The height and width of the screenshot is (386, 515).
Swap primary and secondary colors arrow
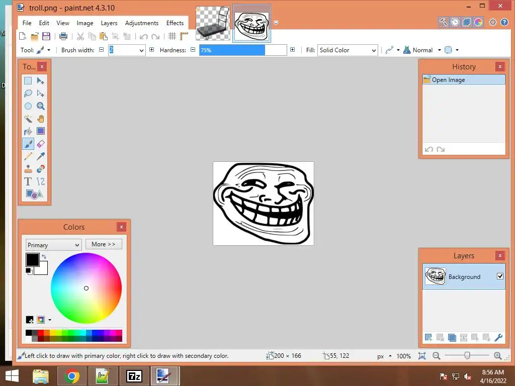click(44, 256)
